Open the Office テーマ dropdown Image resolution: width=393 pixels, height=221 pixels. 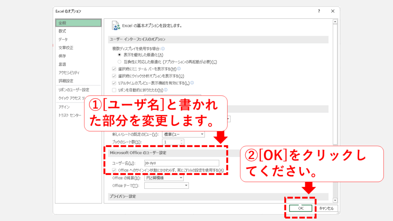(x=167, y=186)
